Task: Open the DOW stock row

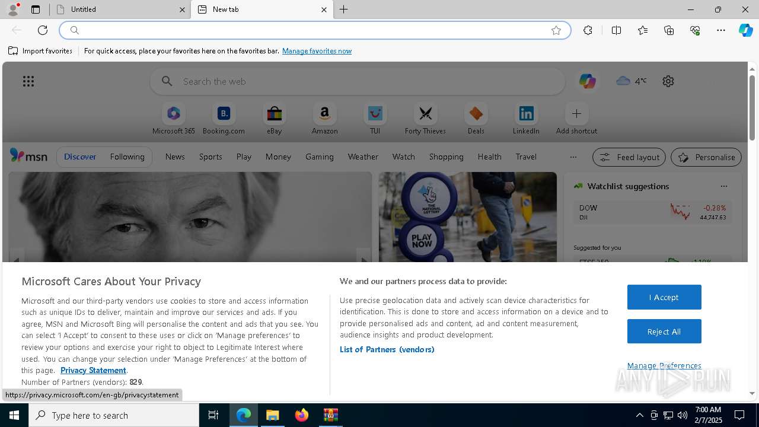Action: coord(652,212)
